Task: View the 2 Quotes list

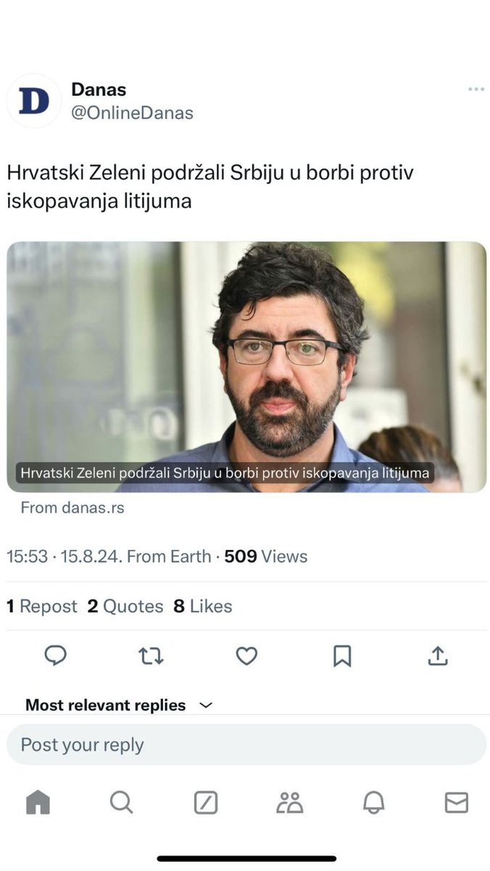Action: pyautogui.click(x=125, y=607)
